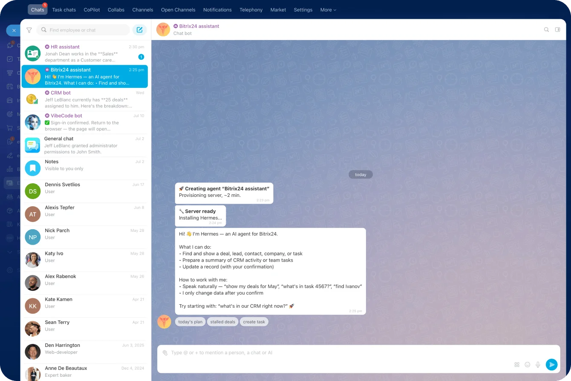Open the chat list filter funnel icon
Image resolution: width=571 pixels, height=381 pixels.
tap(29, 30)
